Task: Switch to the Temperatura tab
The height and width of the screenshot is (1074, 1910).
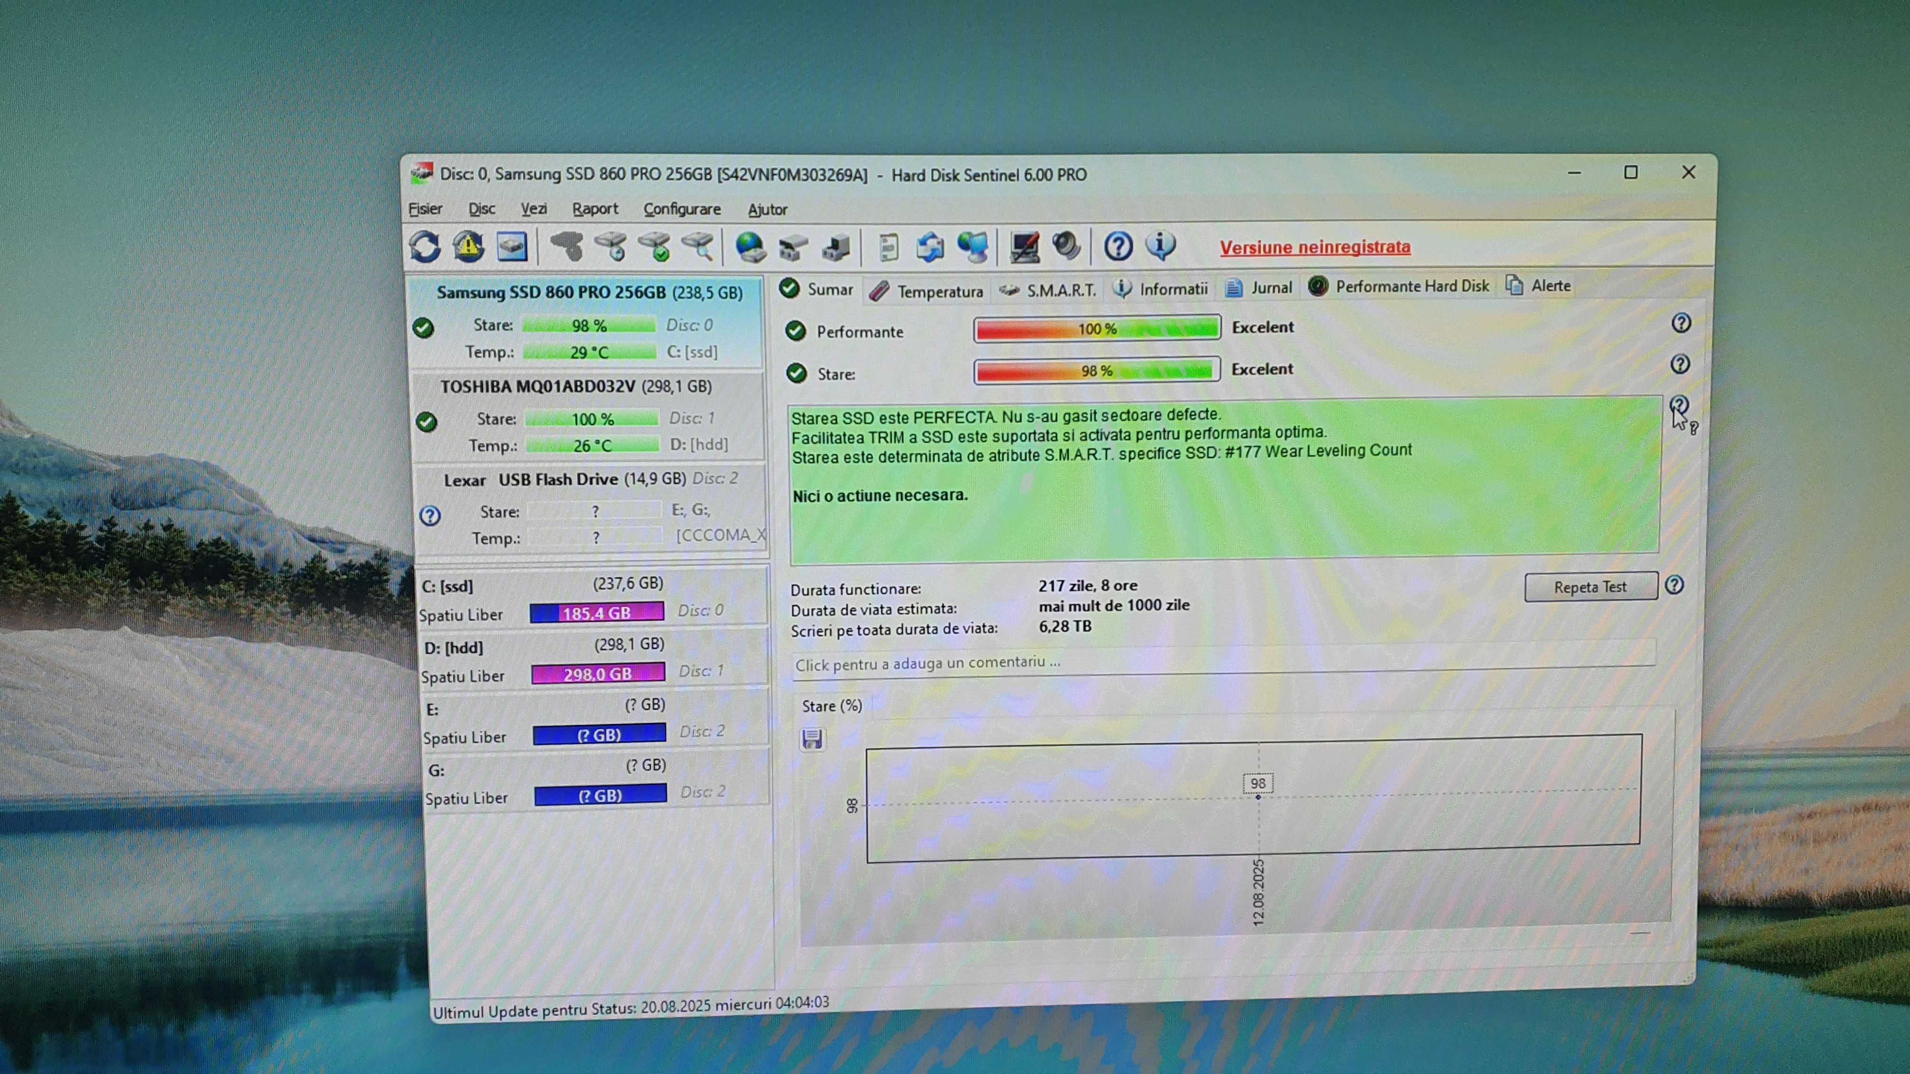Action: [x=926, y=291]
